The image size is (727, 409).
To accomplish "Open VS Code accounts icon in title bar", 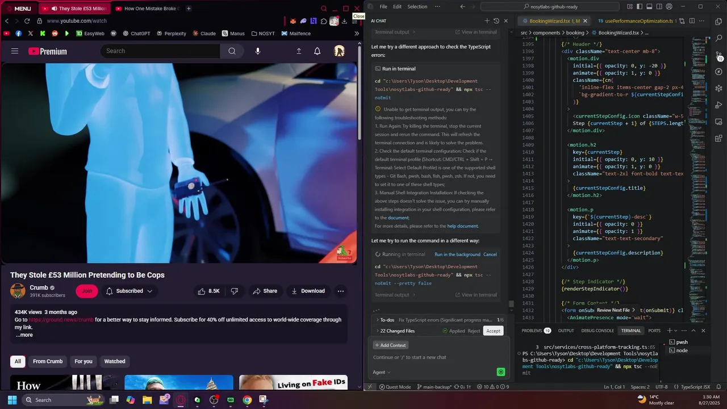I will click(668, 7).
